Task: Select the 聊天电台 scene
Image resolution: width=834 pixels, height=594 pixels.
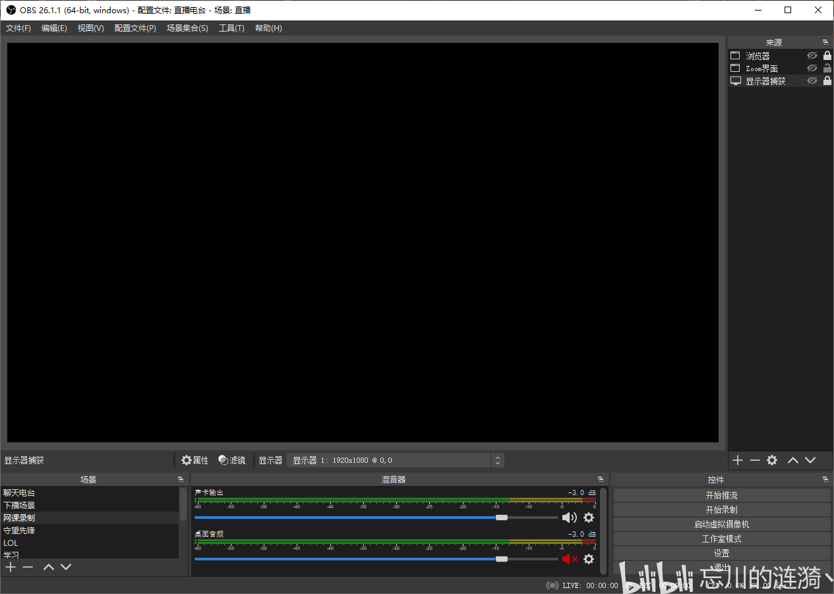Action: (90, 492)
